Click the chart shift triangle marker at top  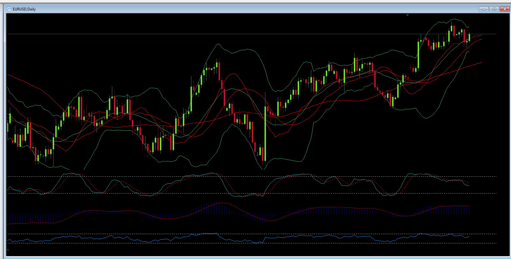[x=407, y=15]
